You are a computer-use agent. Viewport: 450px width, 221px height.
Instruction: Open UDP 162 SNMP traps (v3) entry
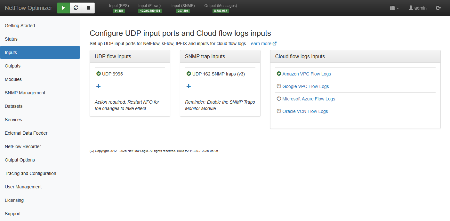tap(219, 74)
